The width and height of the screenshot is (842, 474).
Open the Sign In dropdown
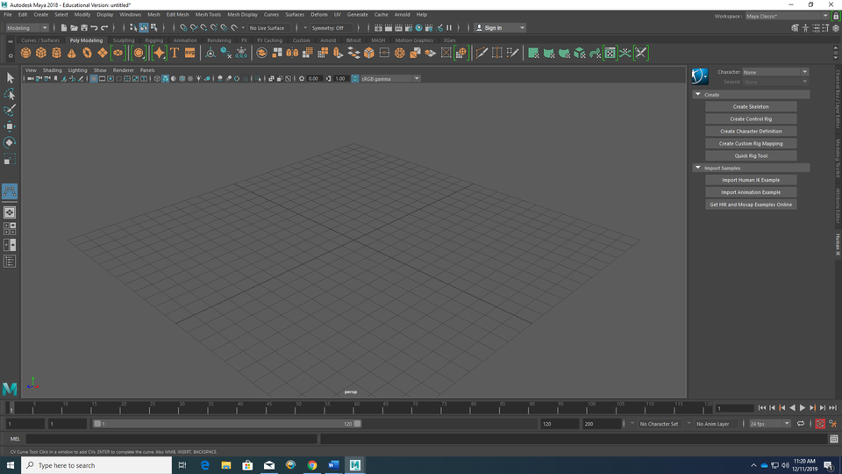pos(501,28)
